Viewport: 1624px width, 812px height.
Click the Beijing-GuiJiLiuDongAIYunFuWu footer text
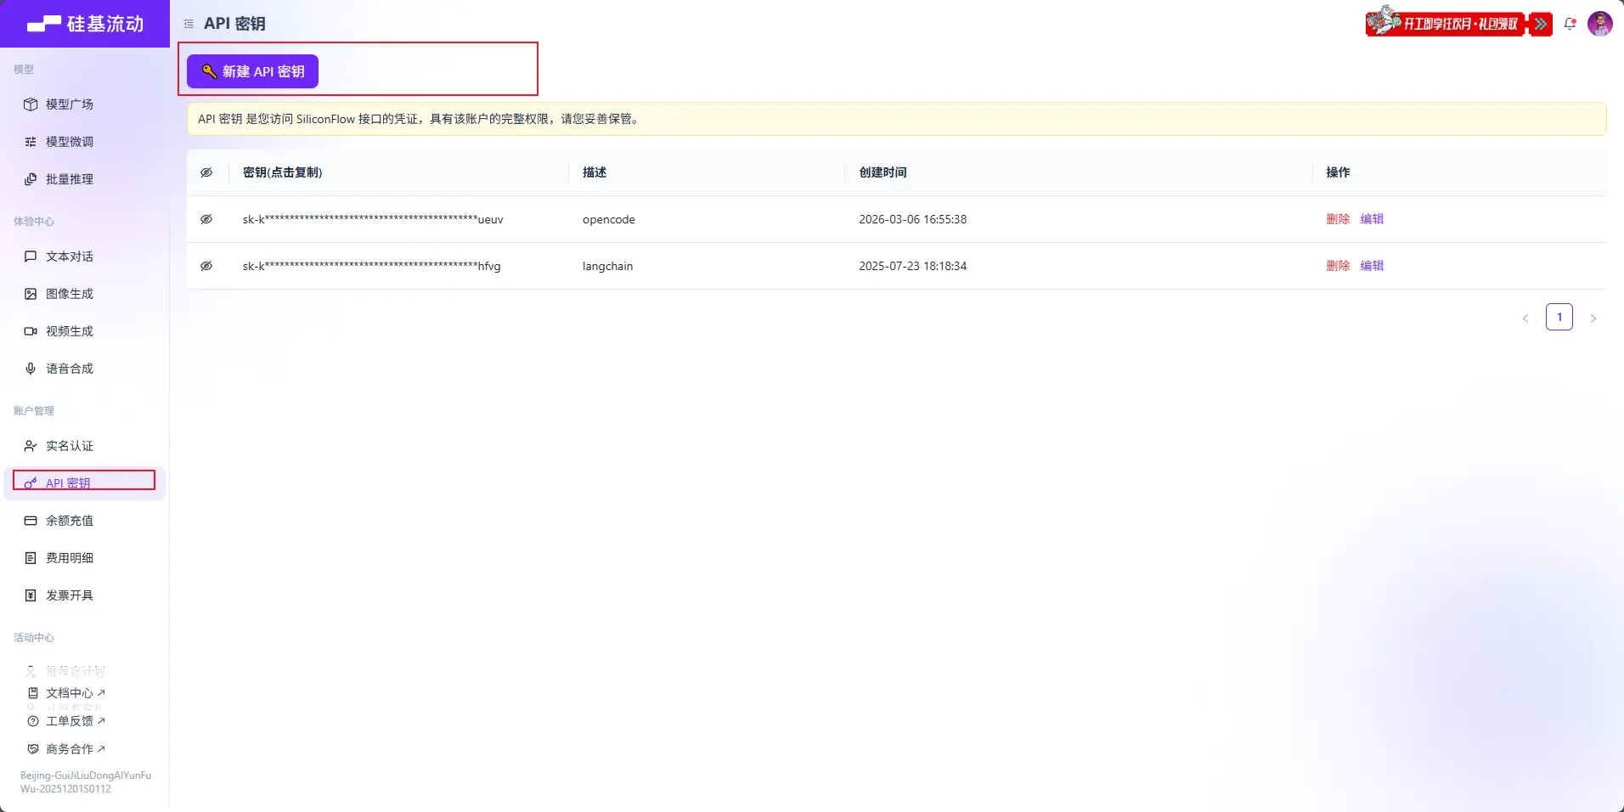[85, 782]
